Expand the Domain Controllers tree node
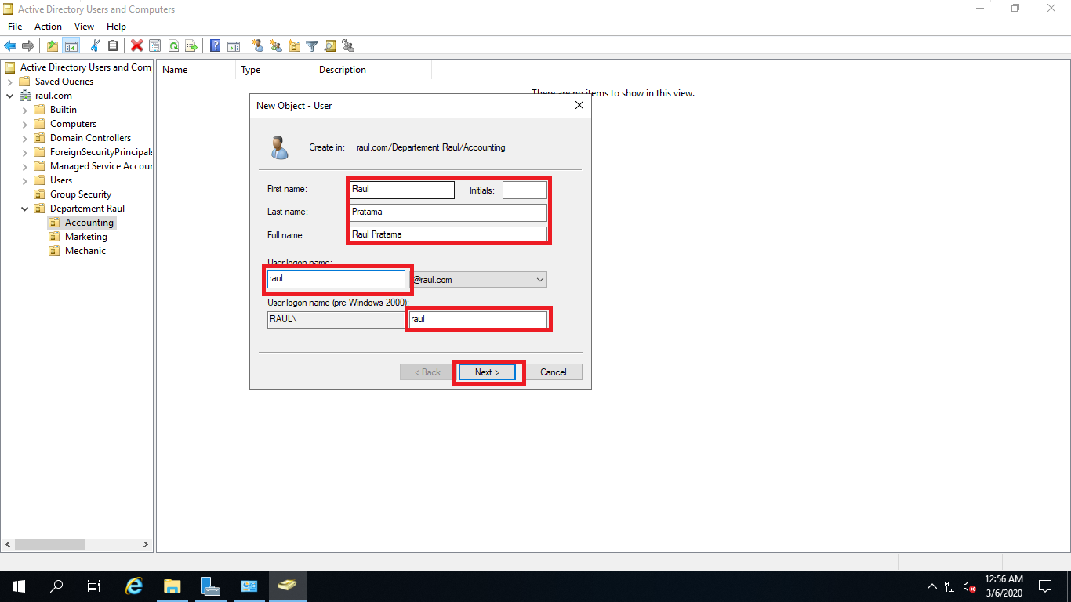1071x602 pixels. tap(25, 138)
